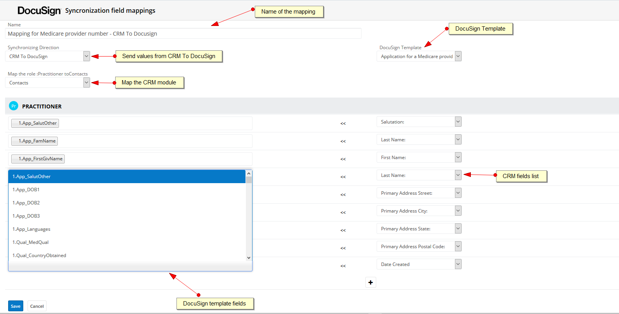
Task: Click the 1.App_SalutOther field tag
Action: 35,123
